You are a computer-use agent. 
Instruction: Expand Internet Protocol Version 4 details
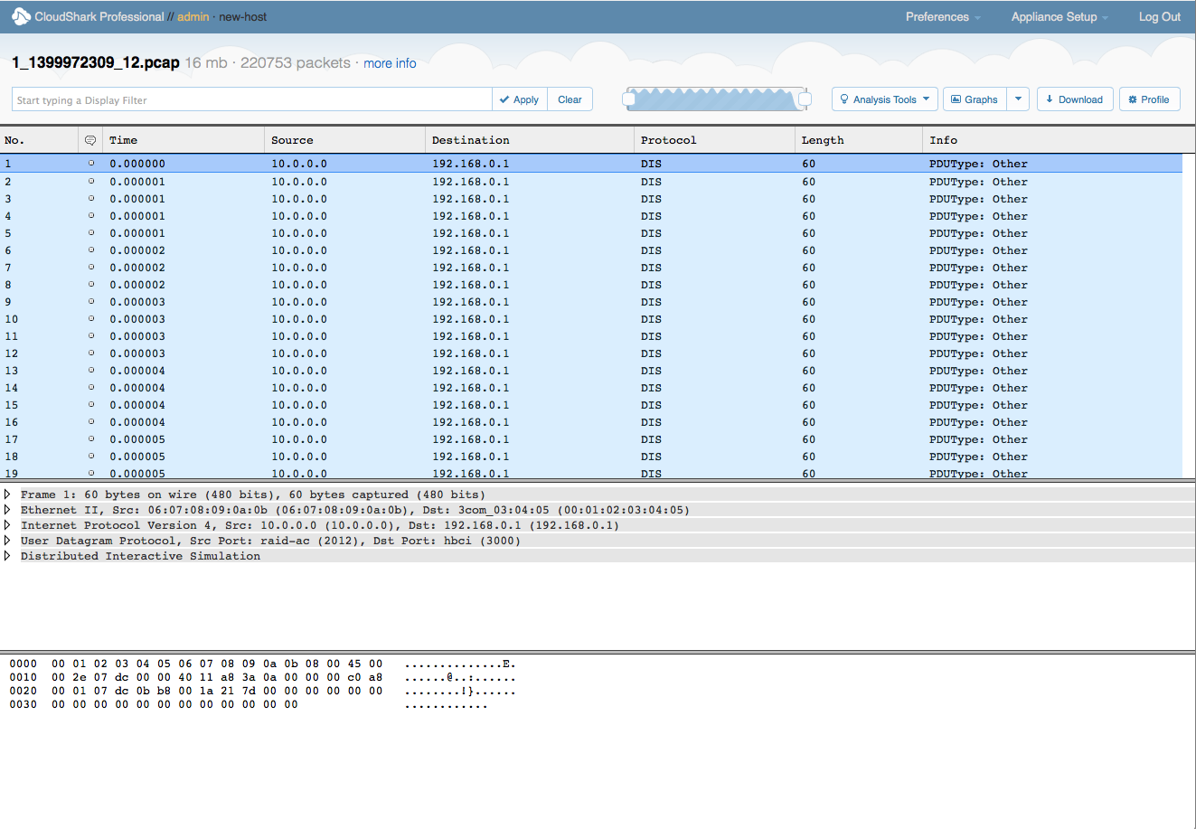point(7,525)
